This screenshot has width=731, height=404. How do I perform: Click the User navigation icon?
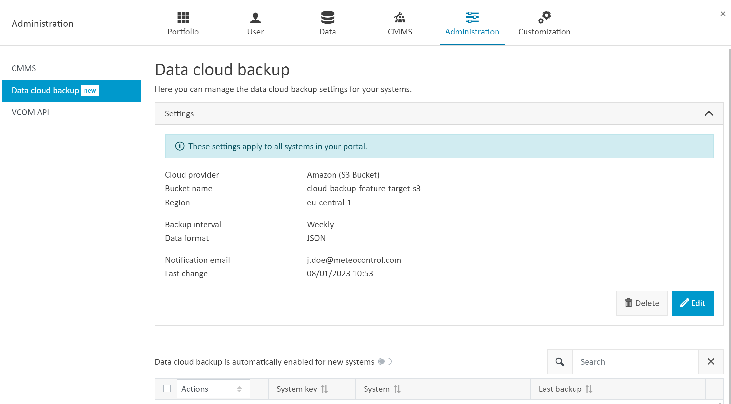coord(256,24)
